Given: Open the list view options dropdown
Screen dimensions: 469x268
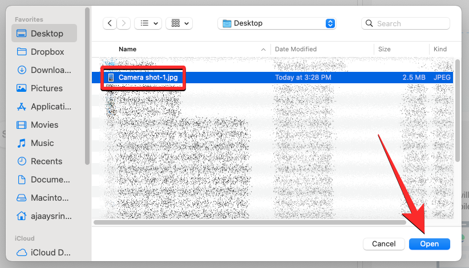Looking at the screenshot, I should point(148,23).
